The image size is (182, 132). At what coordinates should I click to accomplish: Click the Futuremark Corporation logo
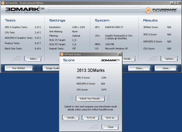pos(161,10)
